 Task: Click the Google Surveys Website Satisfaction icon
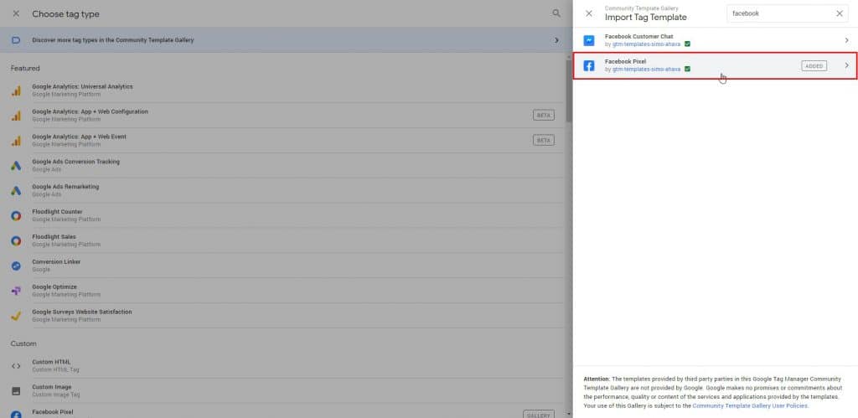point(16,316)
